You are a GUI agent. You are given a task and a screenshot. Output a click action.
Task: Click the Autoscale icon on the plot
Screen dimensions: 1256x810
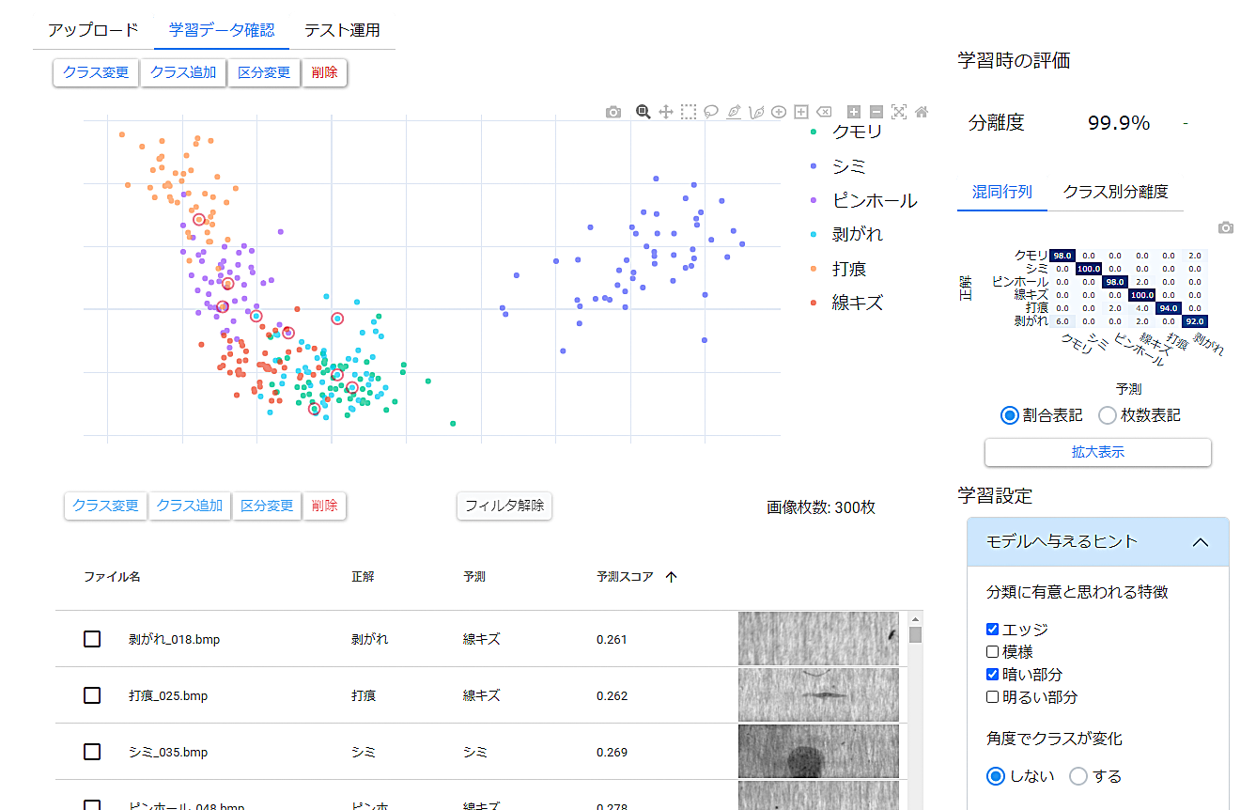pyautogui.click(x=899, y=112)
